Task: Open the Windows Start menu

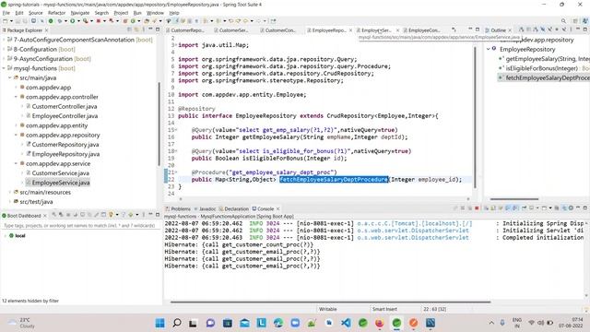Action: tap(159, 323)
